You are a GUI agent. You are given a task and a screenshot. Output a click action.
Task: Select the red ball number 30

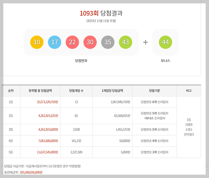click(90, 42)
